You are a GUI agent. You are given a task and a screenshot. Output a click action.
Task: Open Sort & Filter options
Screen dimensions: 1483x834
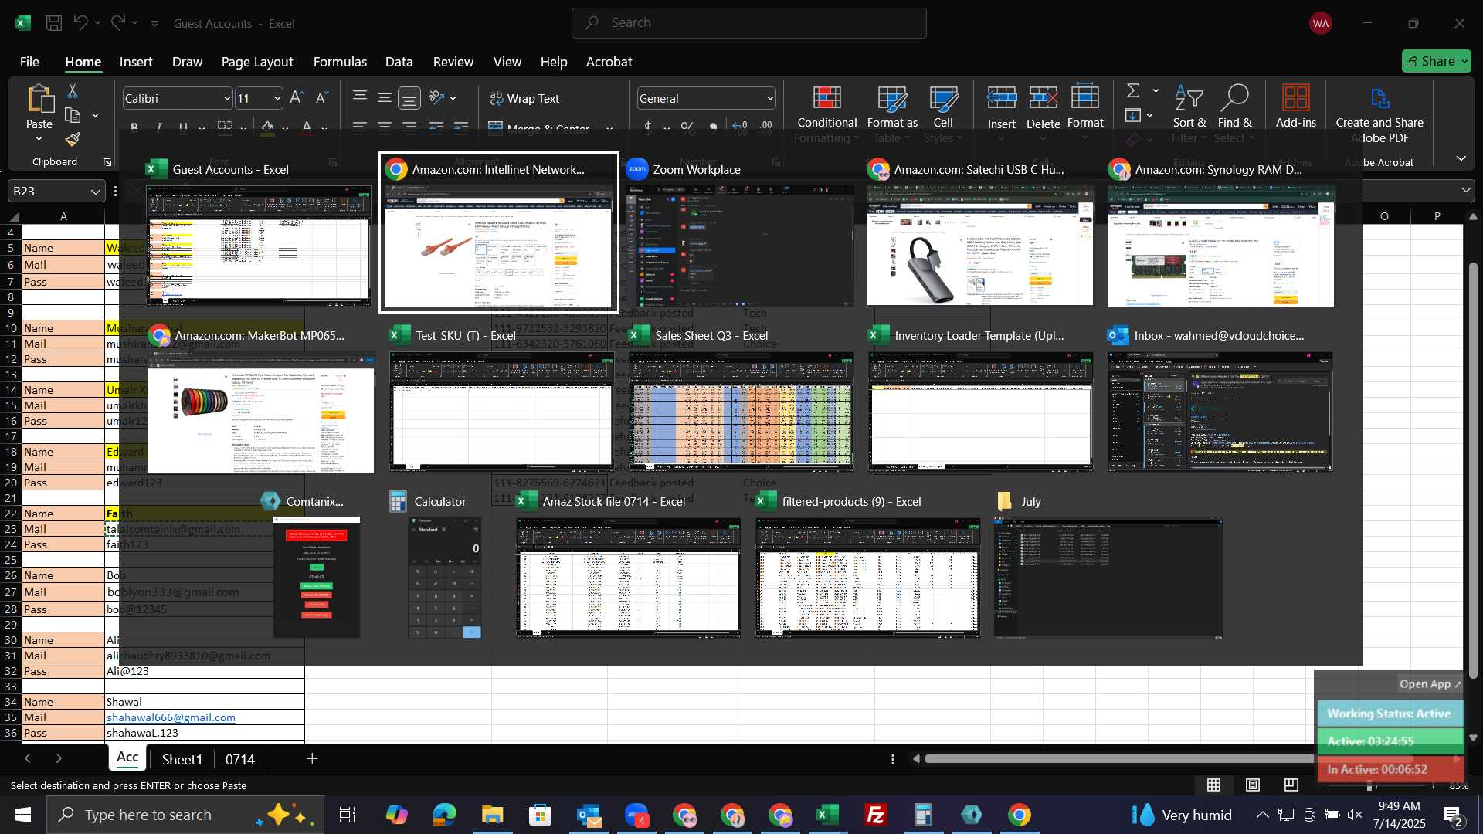click(x=1189, y=114)
